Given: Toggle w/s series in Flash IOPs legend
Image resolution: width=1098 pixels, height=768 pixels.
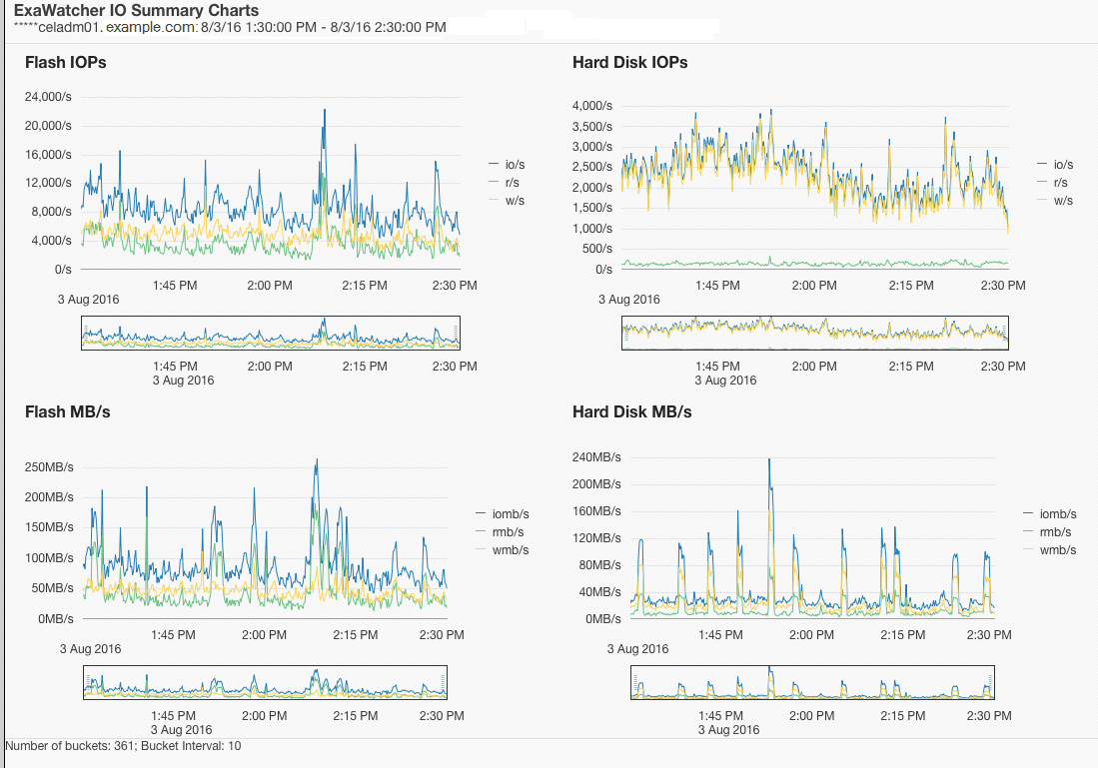Looking at the screenshot, I should (507, 201).
